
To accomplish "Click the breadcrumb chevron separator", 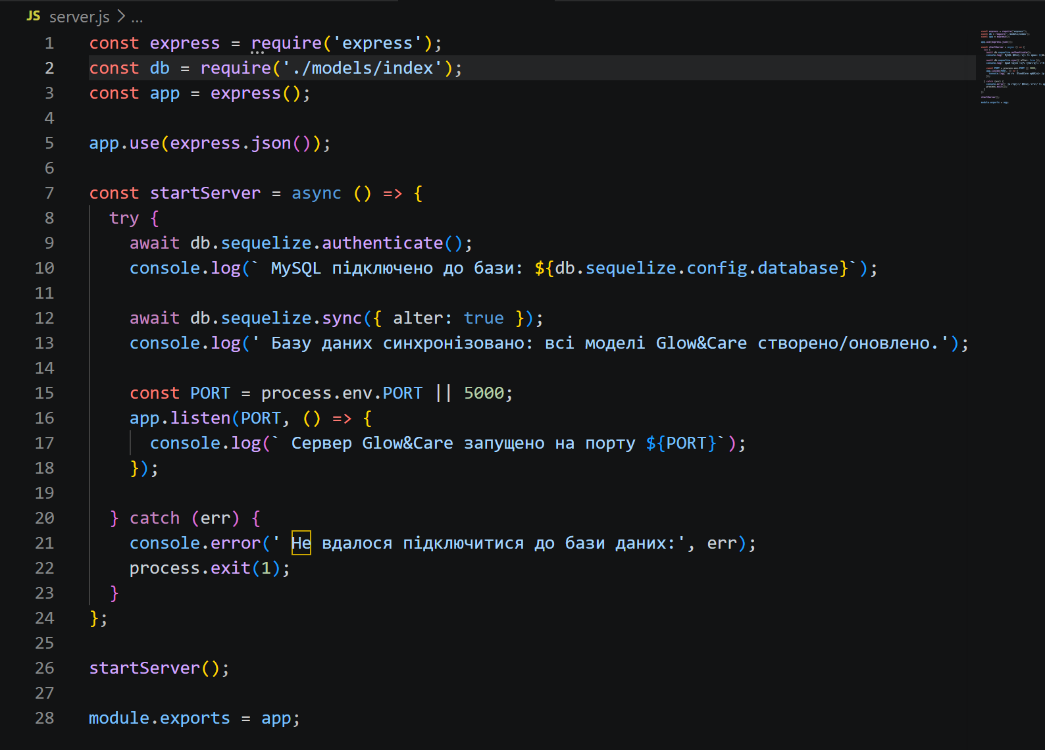I will tap(121, 16).
